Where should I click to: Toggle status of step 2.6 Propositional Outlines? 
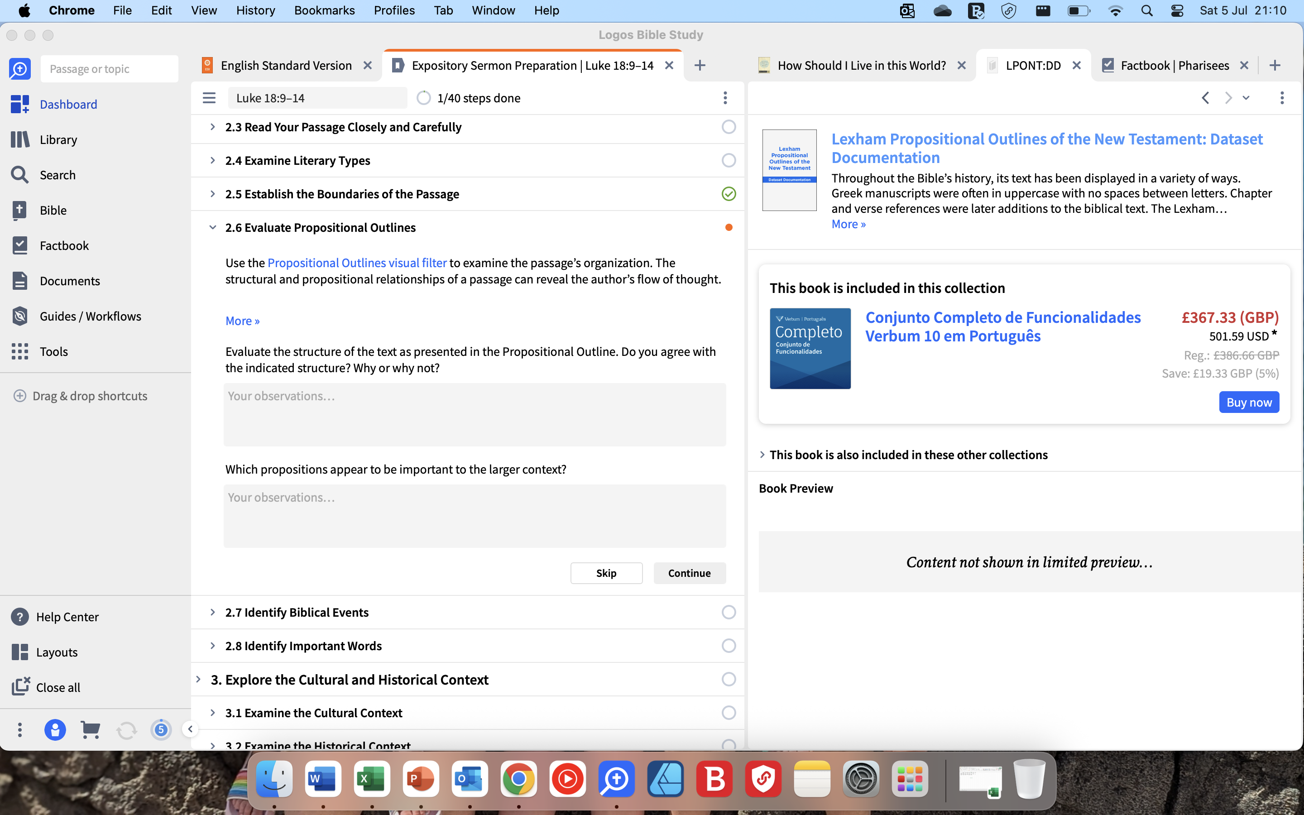729,227
